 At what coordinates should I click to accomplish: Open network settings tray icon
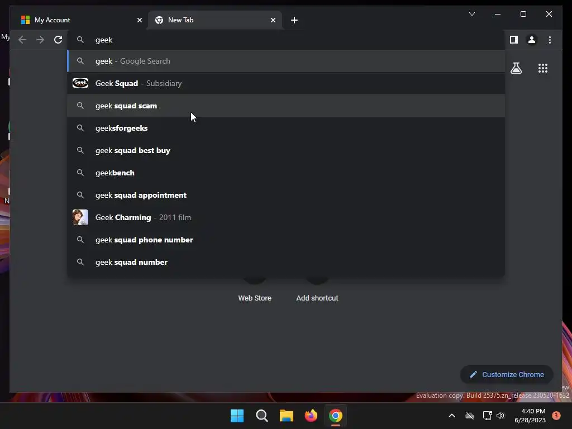click(487, 416)
